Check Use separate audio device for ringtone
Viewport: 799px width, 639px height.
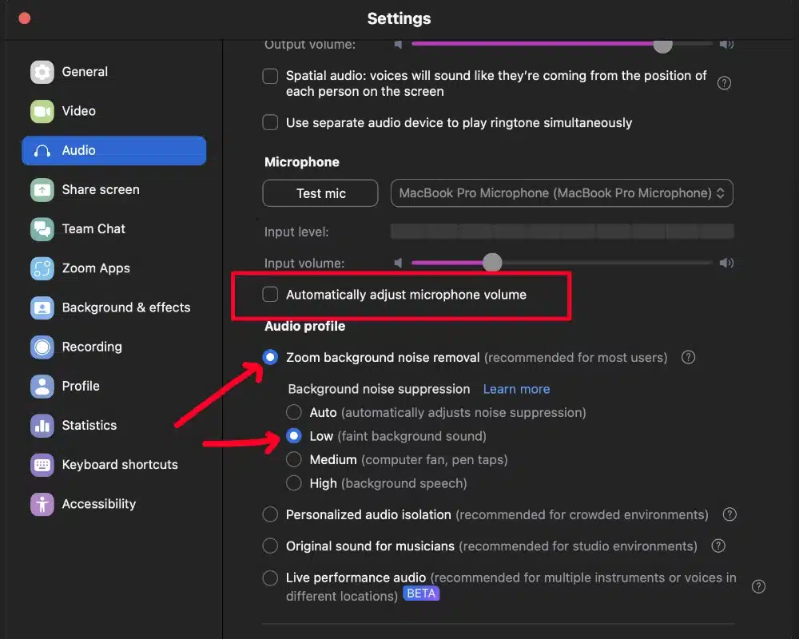pyautogui.click(x=270, y=122)
